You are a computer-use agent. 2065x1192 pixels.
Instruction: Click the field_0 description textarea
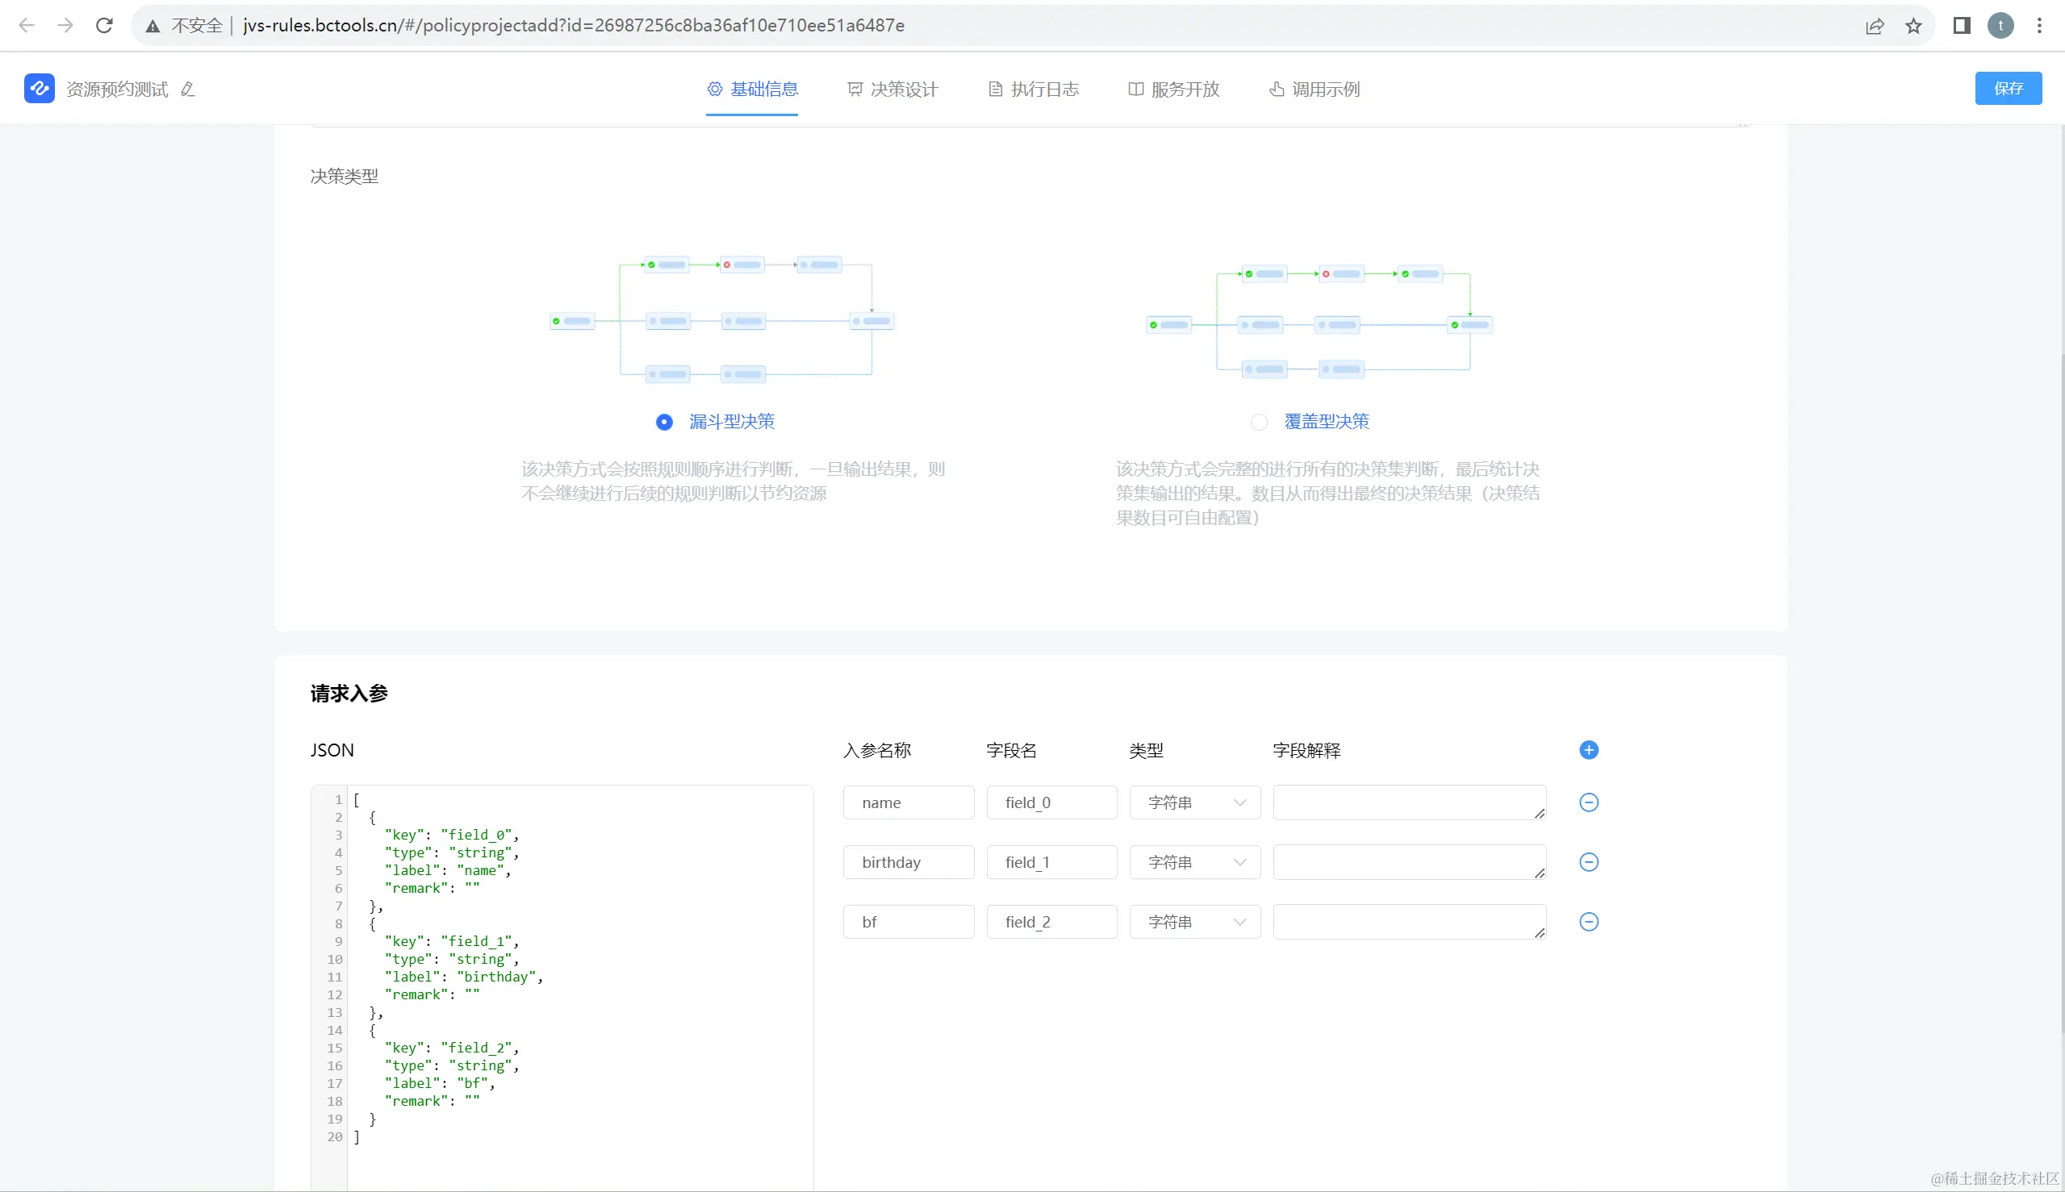tap(1409, 802)
